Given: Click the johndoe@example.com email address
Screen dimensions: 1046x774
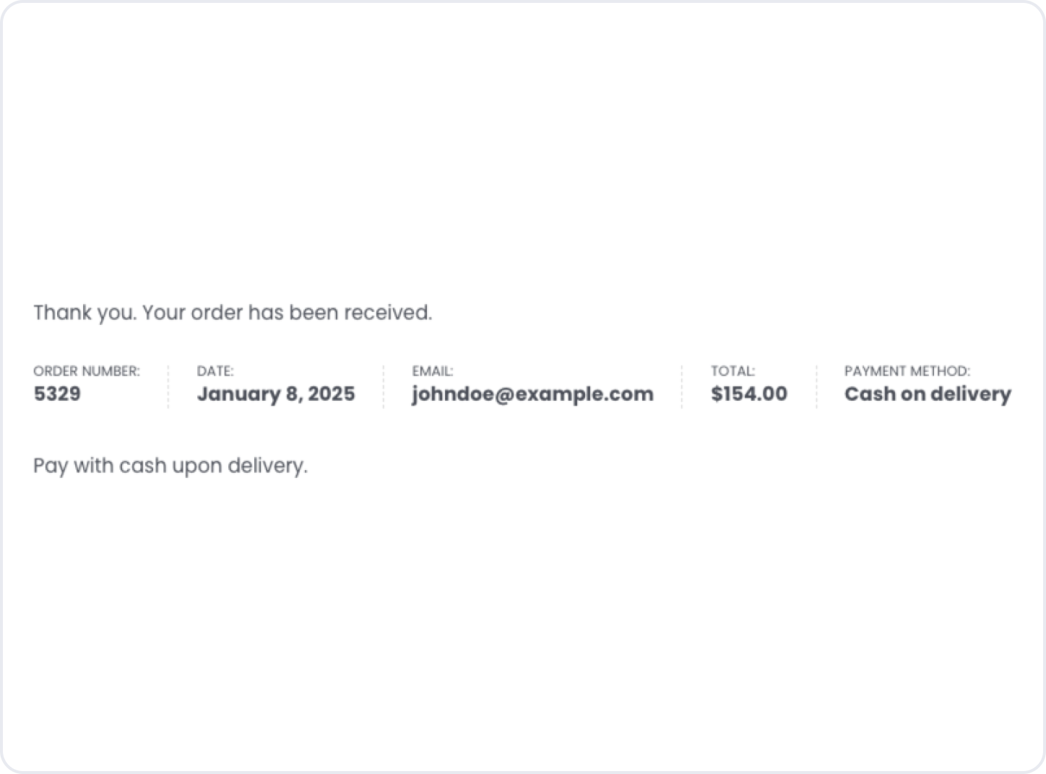Looking at the screenshot, I should coord(532,394).
